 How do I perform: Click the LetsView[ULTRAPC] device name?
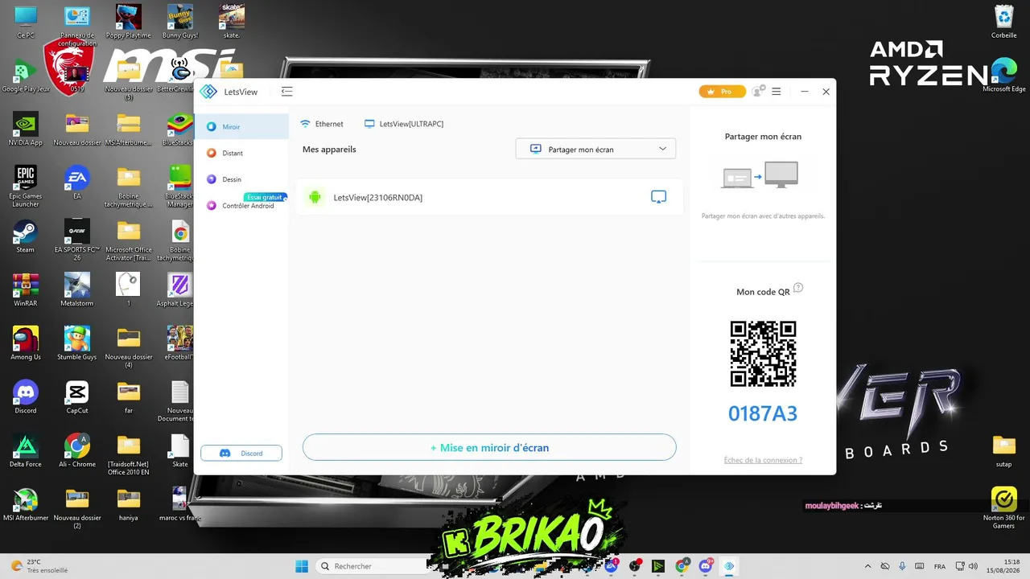coord(404,124)
